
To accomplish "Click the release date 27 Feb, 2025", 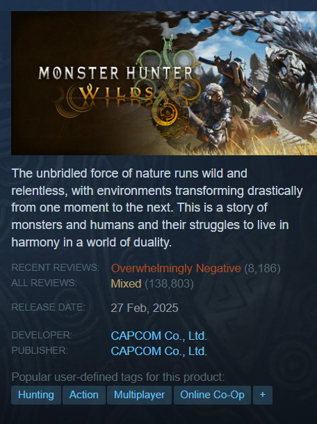I will pos(145,308).
